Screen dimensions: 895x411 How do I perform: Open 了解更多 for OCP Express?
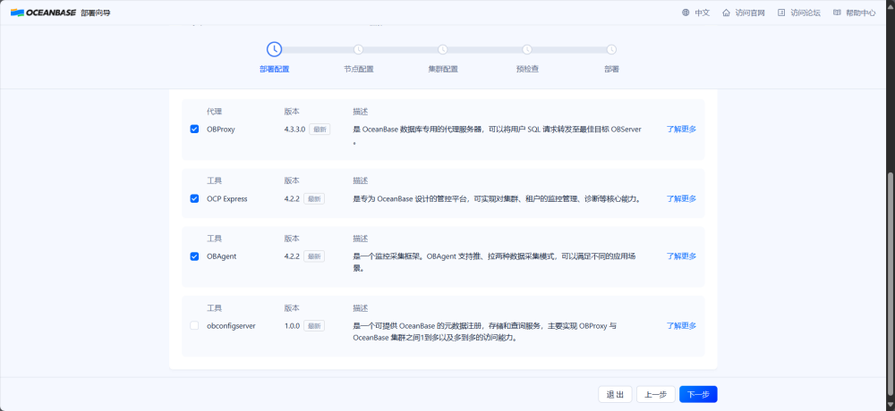(x=681, y=199)
